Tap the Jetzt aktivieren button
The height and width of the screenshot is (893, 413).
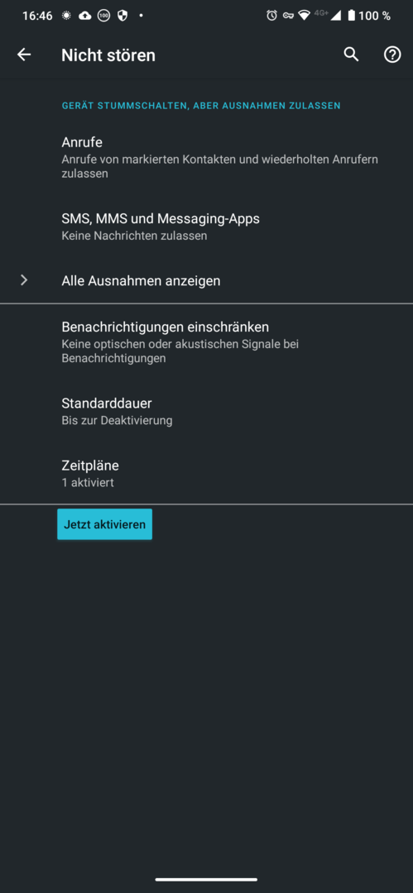click(104, 524)
